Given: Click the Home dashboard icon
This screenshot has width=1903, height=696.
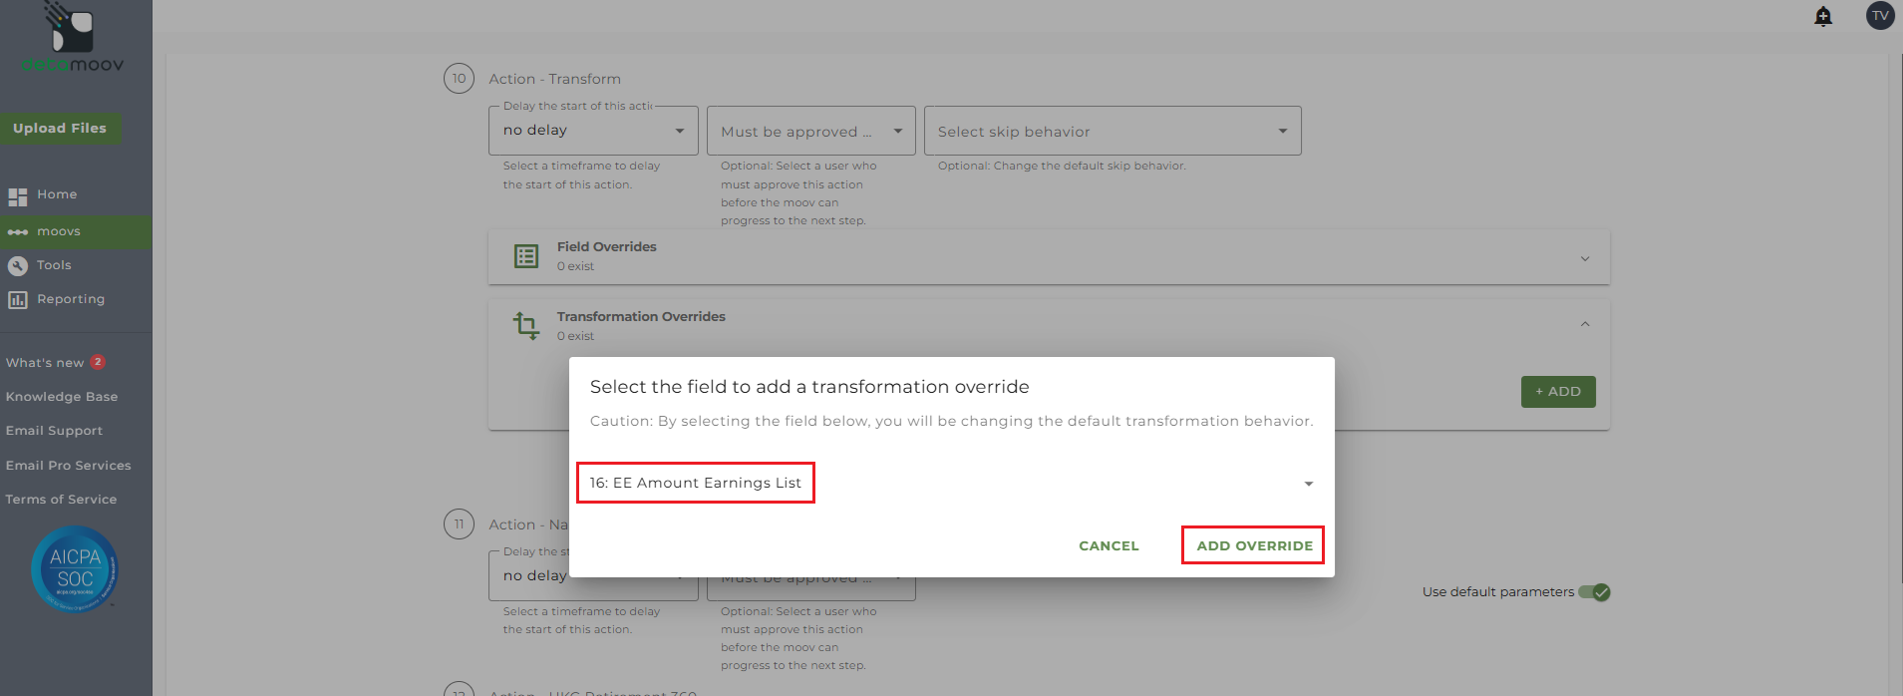Looking at the screenshot, I should coord(18,196).
